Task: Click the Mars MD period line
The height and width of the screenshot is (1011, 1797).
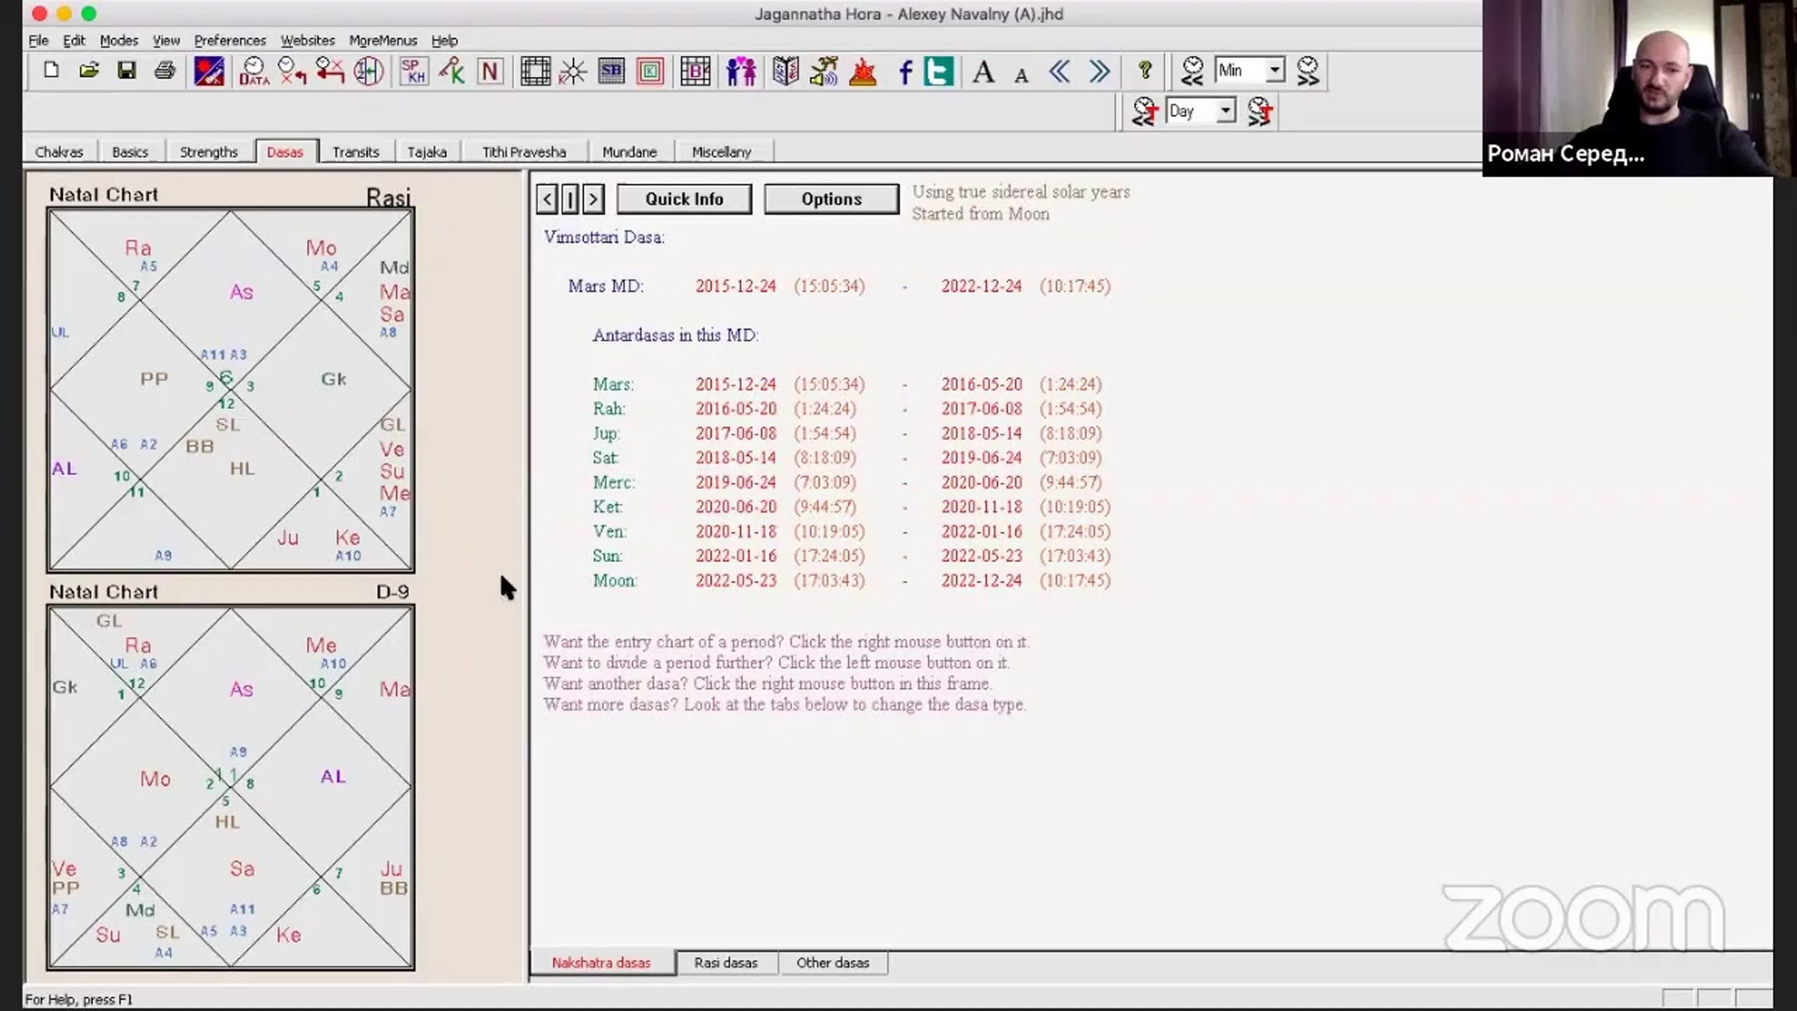Action: 839,286
